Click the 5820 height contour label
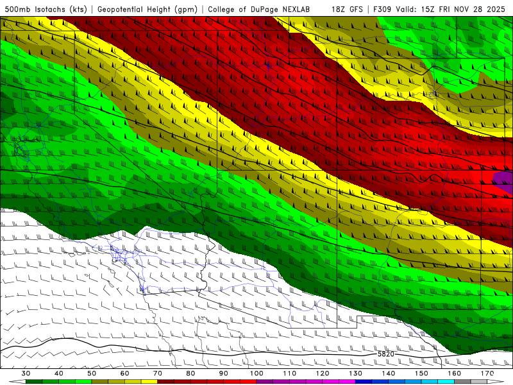Viewport: 513px width, 385px height. (386, 354)
